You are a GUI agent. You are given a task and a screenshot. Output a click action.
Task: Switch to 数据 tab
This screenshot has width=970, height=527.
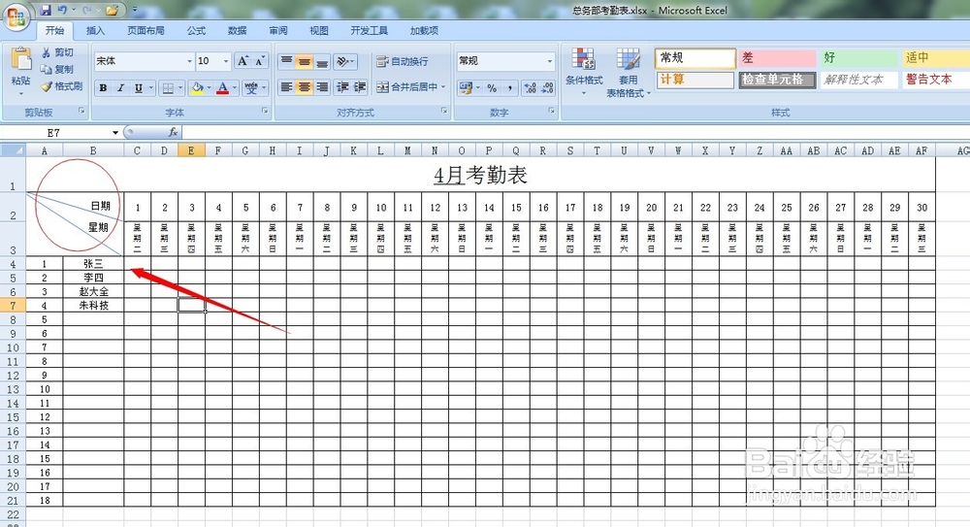(x=238, y=30)
